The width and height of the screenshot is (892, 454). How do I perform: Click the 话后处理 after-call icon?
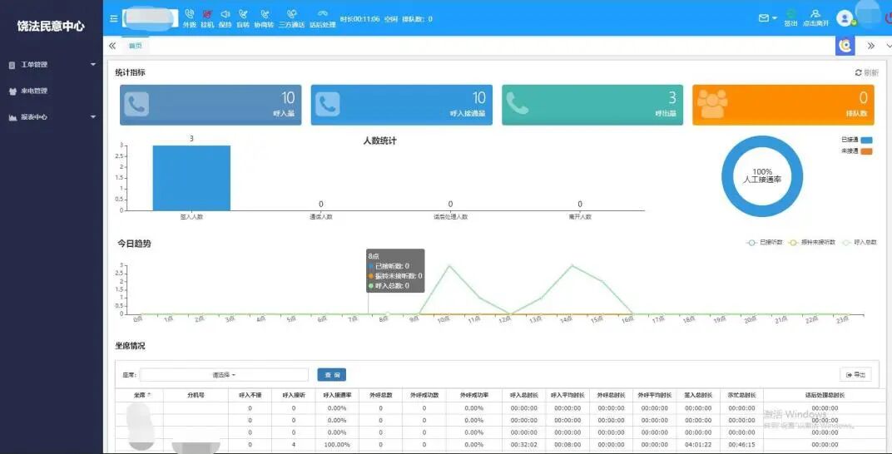(322, 14)
